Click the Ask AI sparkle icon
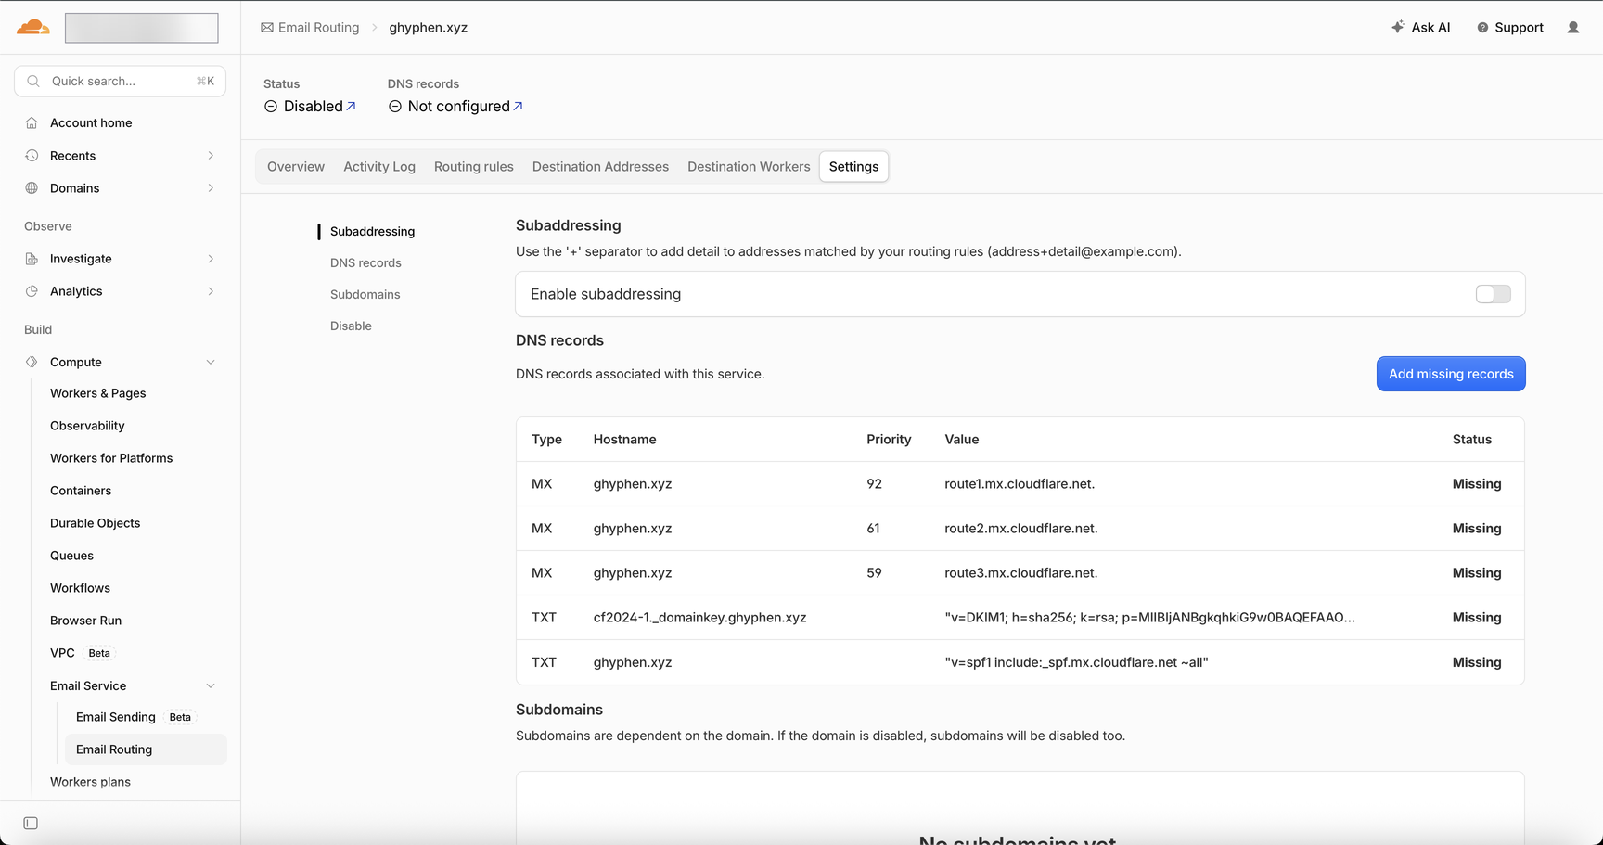Screen dimensions: 1603x845 pyautogui.click(x=1398, y=27)
